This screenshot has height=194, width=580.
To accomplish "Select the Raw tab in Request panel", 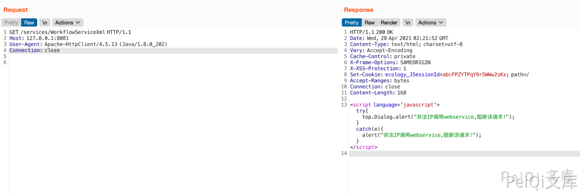I will coord(29,23).
